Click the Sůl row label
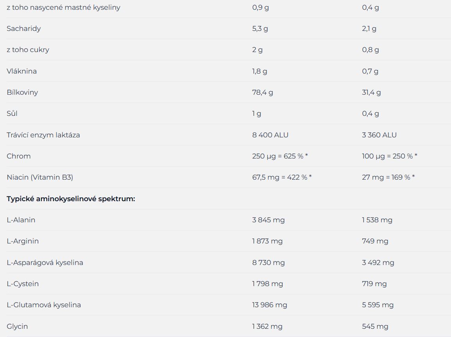The height and width of the screenshot is (337, 451). (x=12, y=113)
